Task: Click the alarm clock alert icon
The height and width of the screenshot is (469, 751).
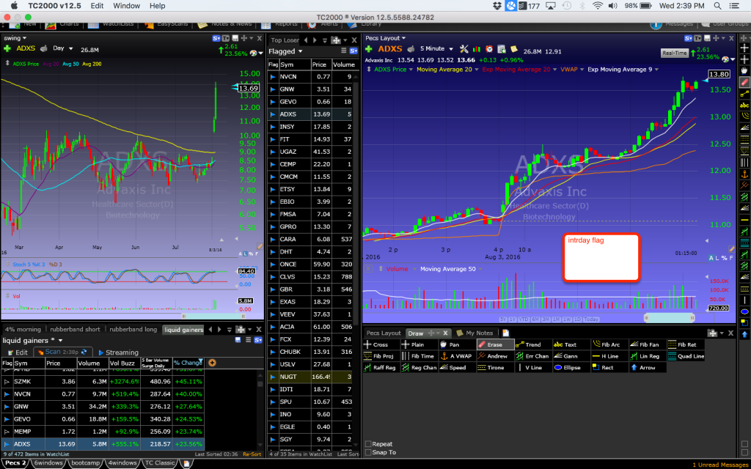Action: coord(489,49)
